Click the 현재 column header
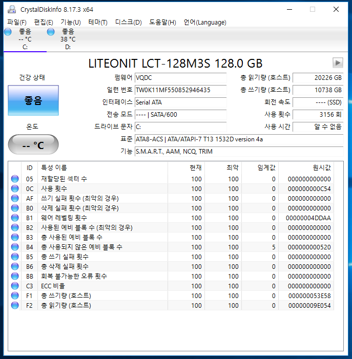 [x=186, y=168]
